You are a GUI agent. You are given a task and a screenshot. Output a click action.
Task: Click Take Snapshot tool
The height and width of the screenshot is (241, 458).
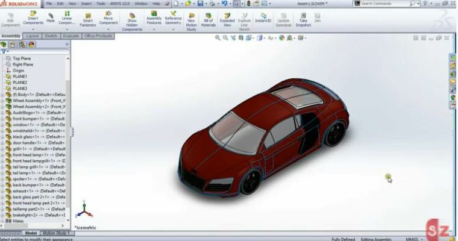click(x=303, y=20)
